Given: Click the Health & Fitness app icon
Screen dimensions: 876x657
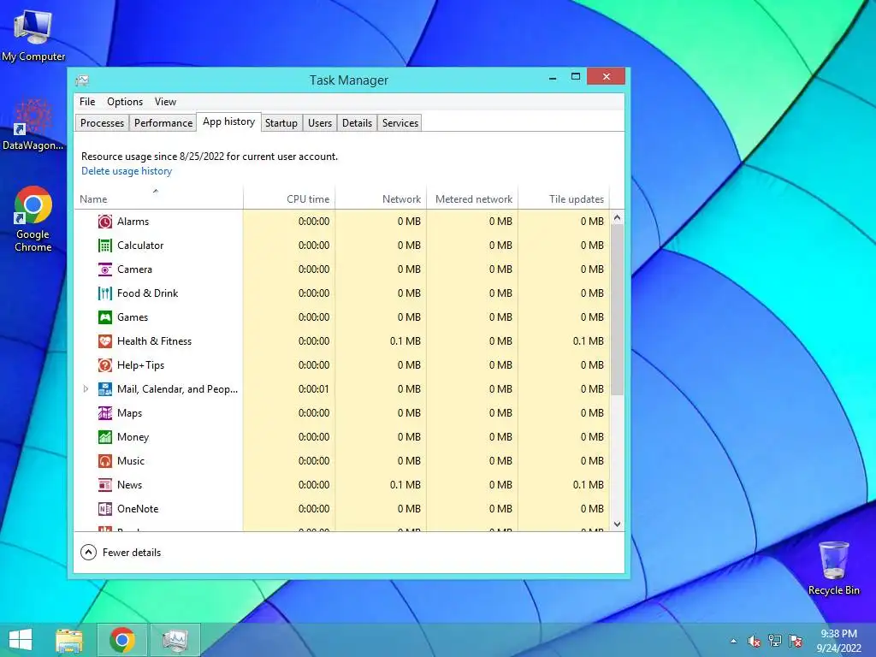Looking at the screenshot, I should [x=105, y=341].
